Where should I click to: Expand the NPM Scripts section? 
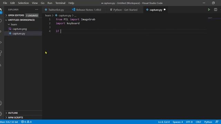tap(6, 117)
